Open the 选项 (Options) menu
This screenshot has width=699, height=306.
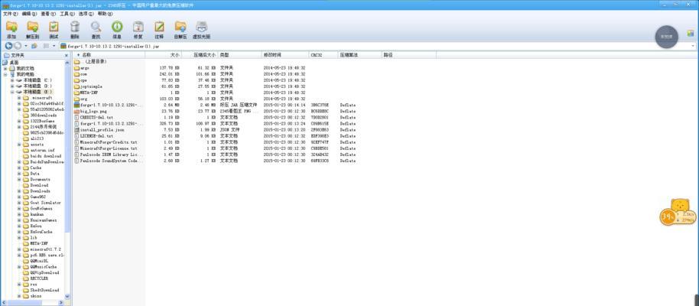pos(86,14)
